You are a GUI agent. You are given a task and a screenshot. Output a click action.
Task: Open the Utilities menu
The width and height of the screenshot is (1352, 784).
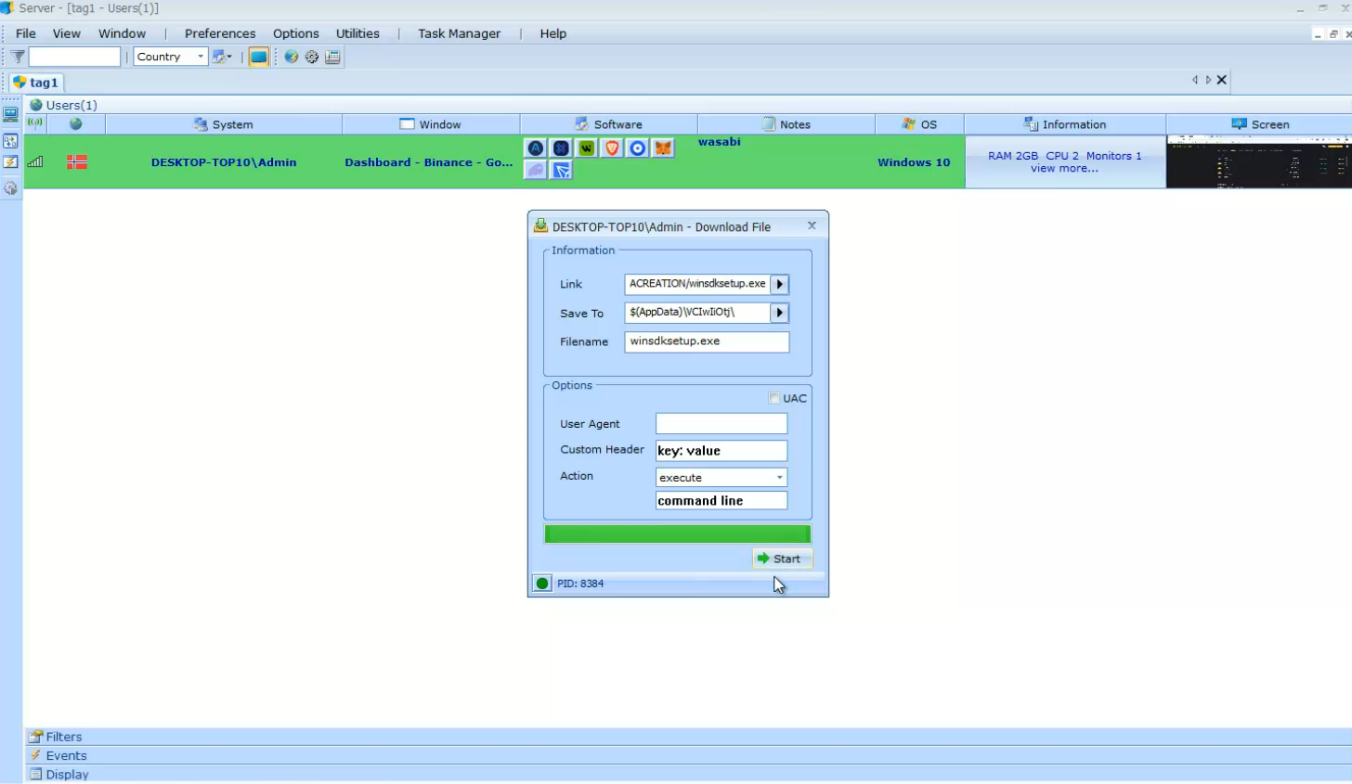click(x=357, y=33)
